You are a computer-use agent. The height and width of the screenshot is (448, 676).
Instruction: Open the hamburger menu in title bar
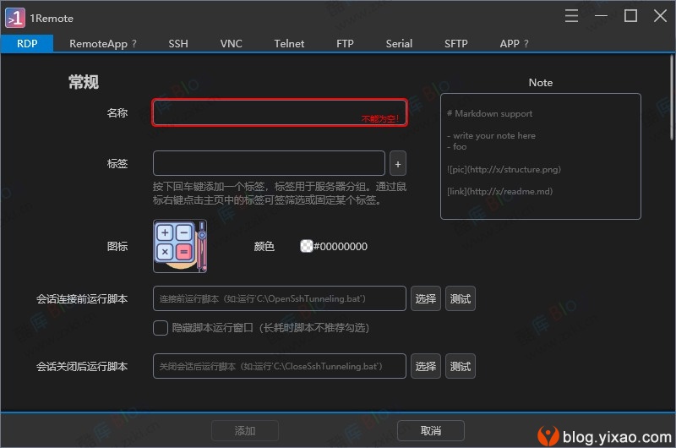pyautogui.click(x=572, y=16)
